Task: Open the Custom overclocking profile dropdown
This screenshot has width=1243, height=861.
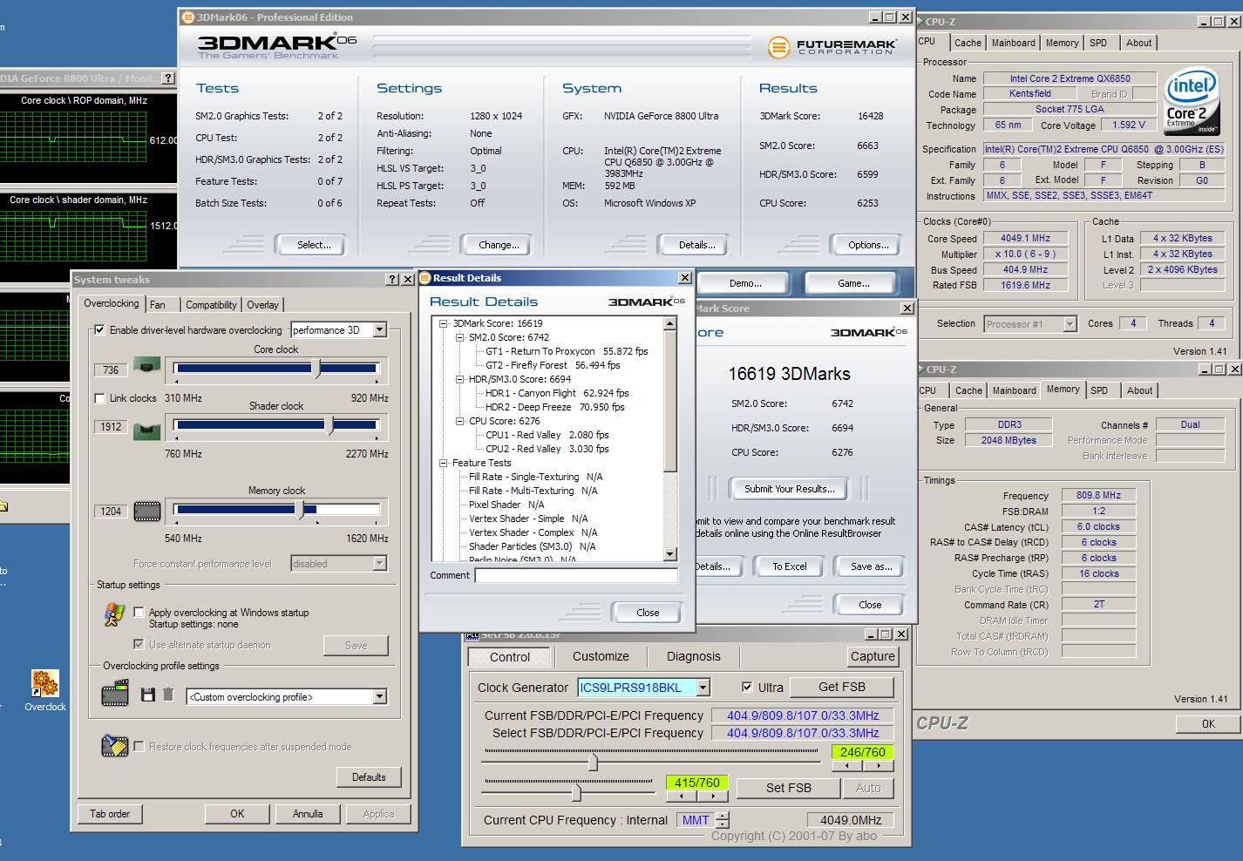Action: pos(379,696)
